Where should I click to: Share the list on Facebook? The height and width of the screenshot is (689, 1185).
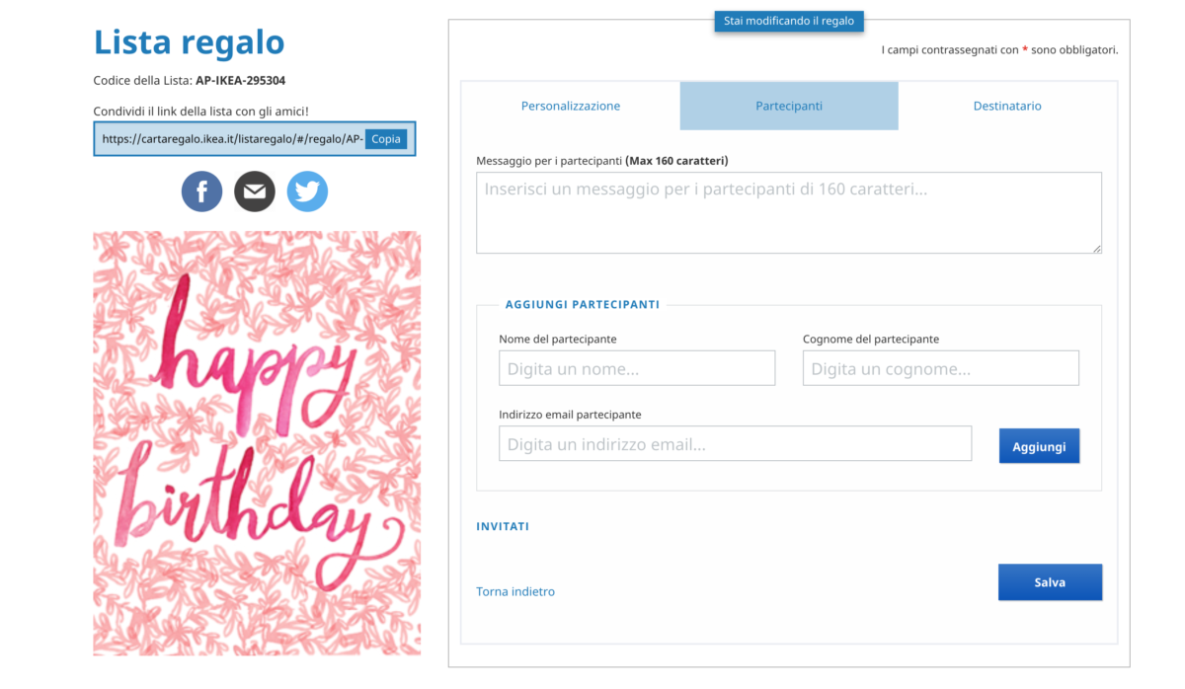pos(201,191)
